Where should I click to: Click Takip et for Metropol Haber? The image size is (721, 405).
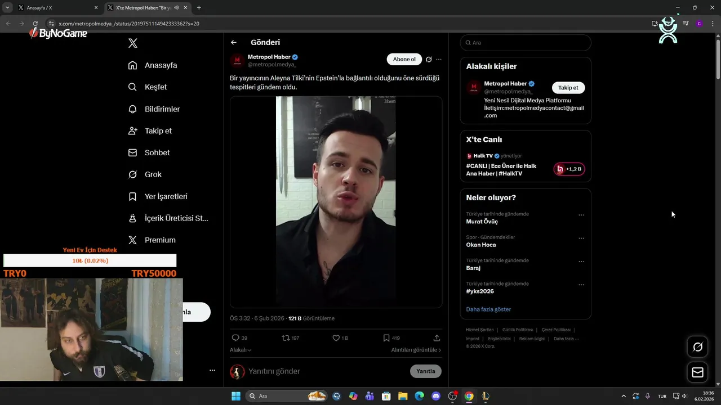tap(568, 88)
